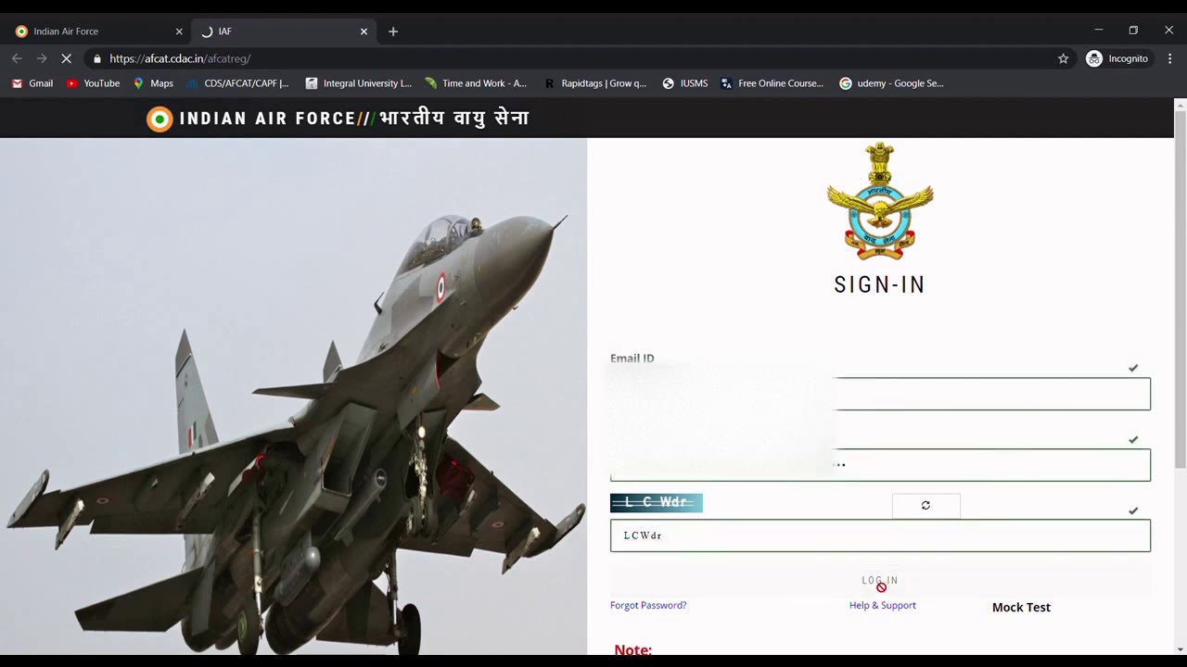
Task: Go forward in browser history
Action: (x=42, y=58)
